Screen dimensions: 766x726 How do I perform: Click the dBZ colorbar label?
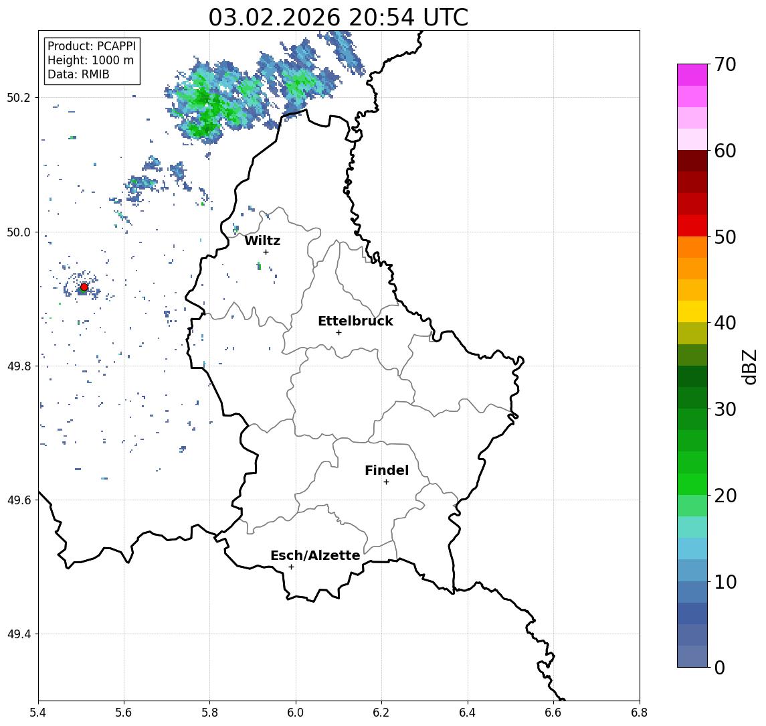[749, 366]
